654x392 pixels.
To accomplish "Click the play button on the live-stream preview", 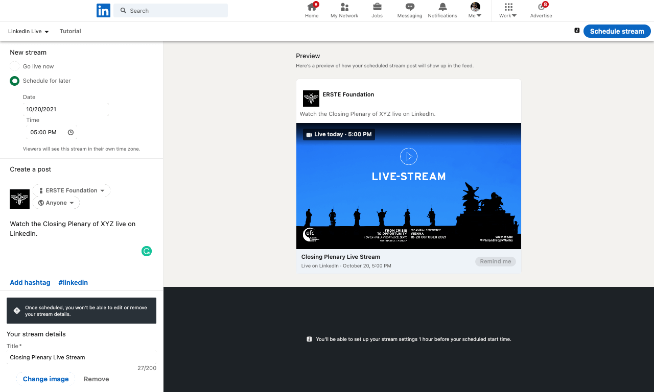I will coord(408,156).
